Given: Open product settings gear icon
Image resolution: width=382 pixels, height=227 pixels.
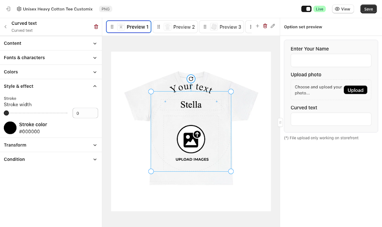Looking at the screenshot, I should click(19, 9).
